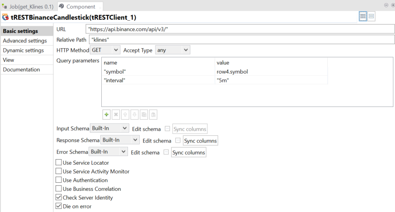Open View settings section
This screenshot has height=212, width=395.
point(27,60)
